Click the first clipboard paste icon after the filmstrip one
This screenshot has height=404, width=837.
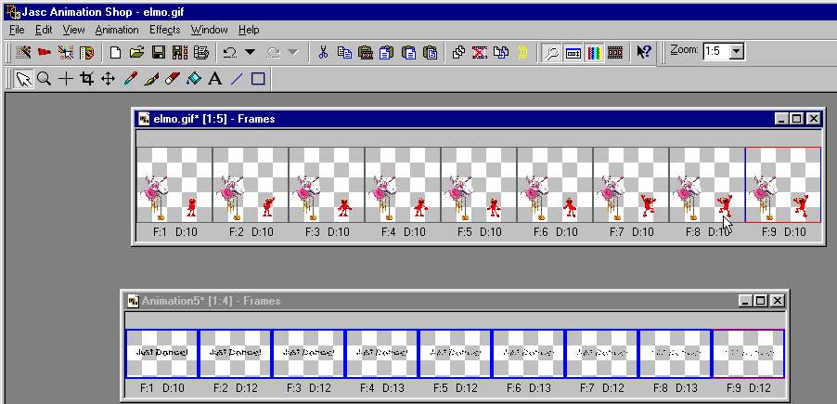pyautogui.click(x=386, y=52)
